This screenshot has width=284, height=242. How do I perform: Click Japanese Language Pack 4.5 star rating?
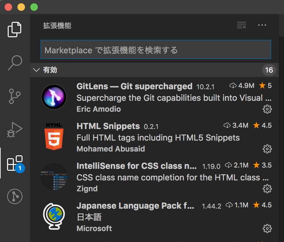click(262, 205)
